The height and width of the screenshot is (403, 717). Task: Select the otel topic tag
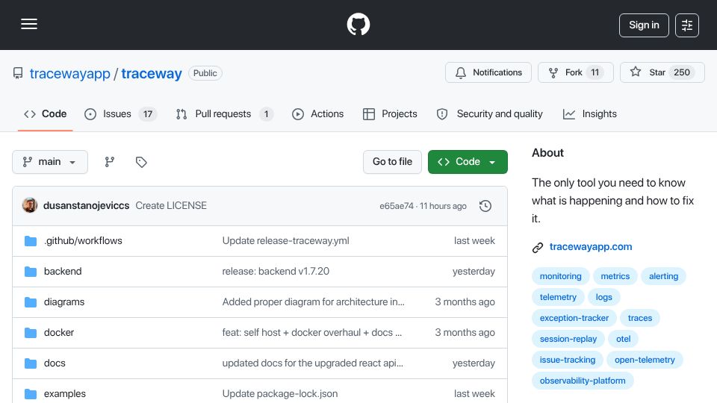(x=623, y=339)
